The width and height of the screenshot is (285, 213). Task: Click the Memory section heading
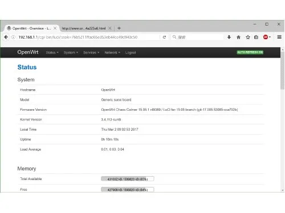point(27,169)
